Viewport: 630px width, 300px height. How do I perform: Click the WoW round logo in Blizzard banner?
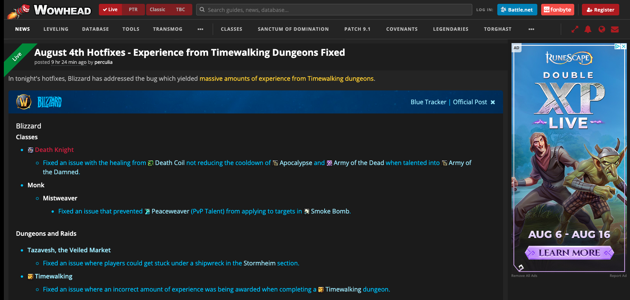[24, 102]
